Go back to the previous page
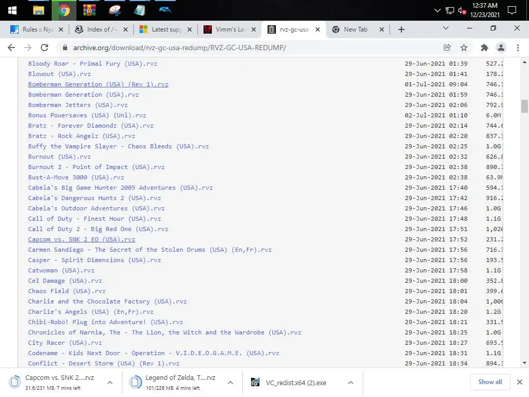The image size is (529, 397). pos(11,48)
